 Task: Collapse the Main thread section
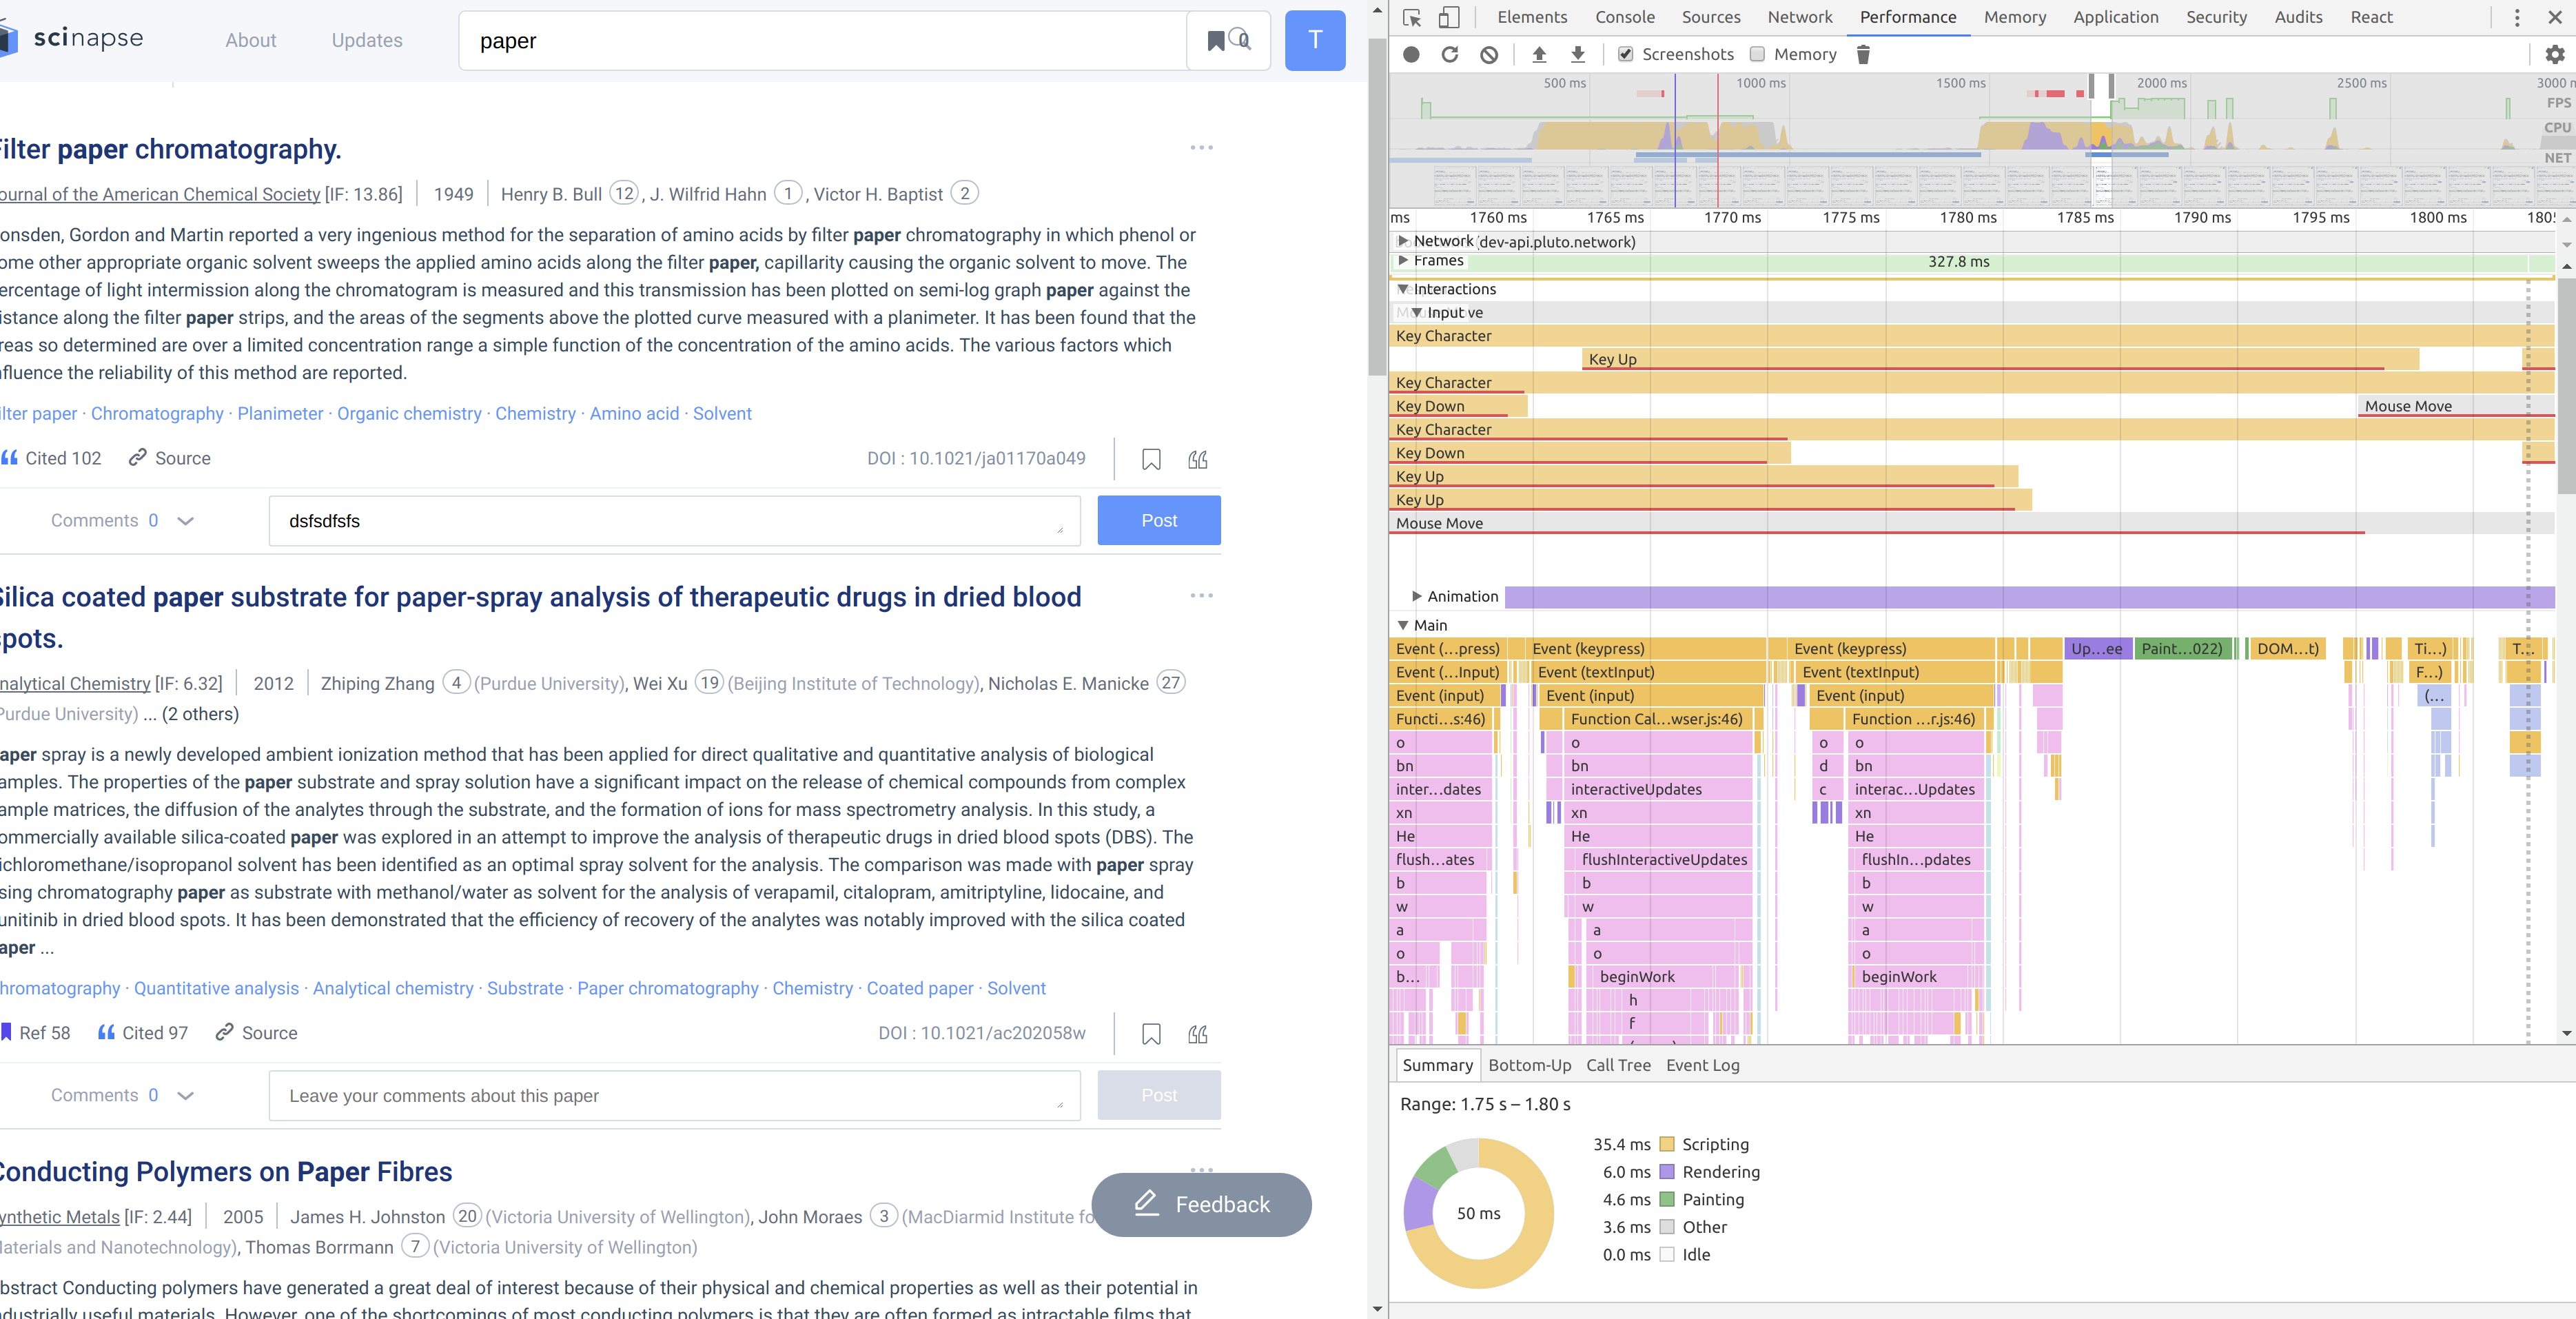tap(1403, 625)
